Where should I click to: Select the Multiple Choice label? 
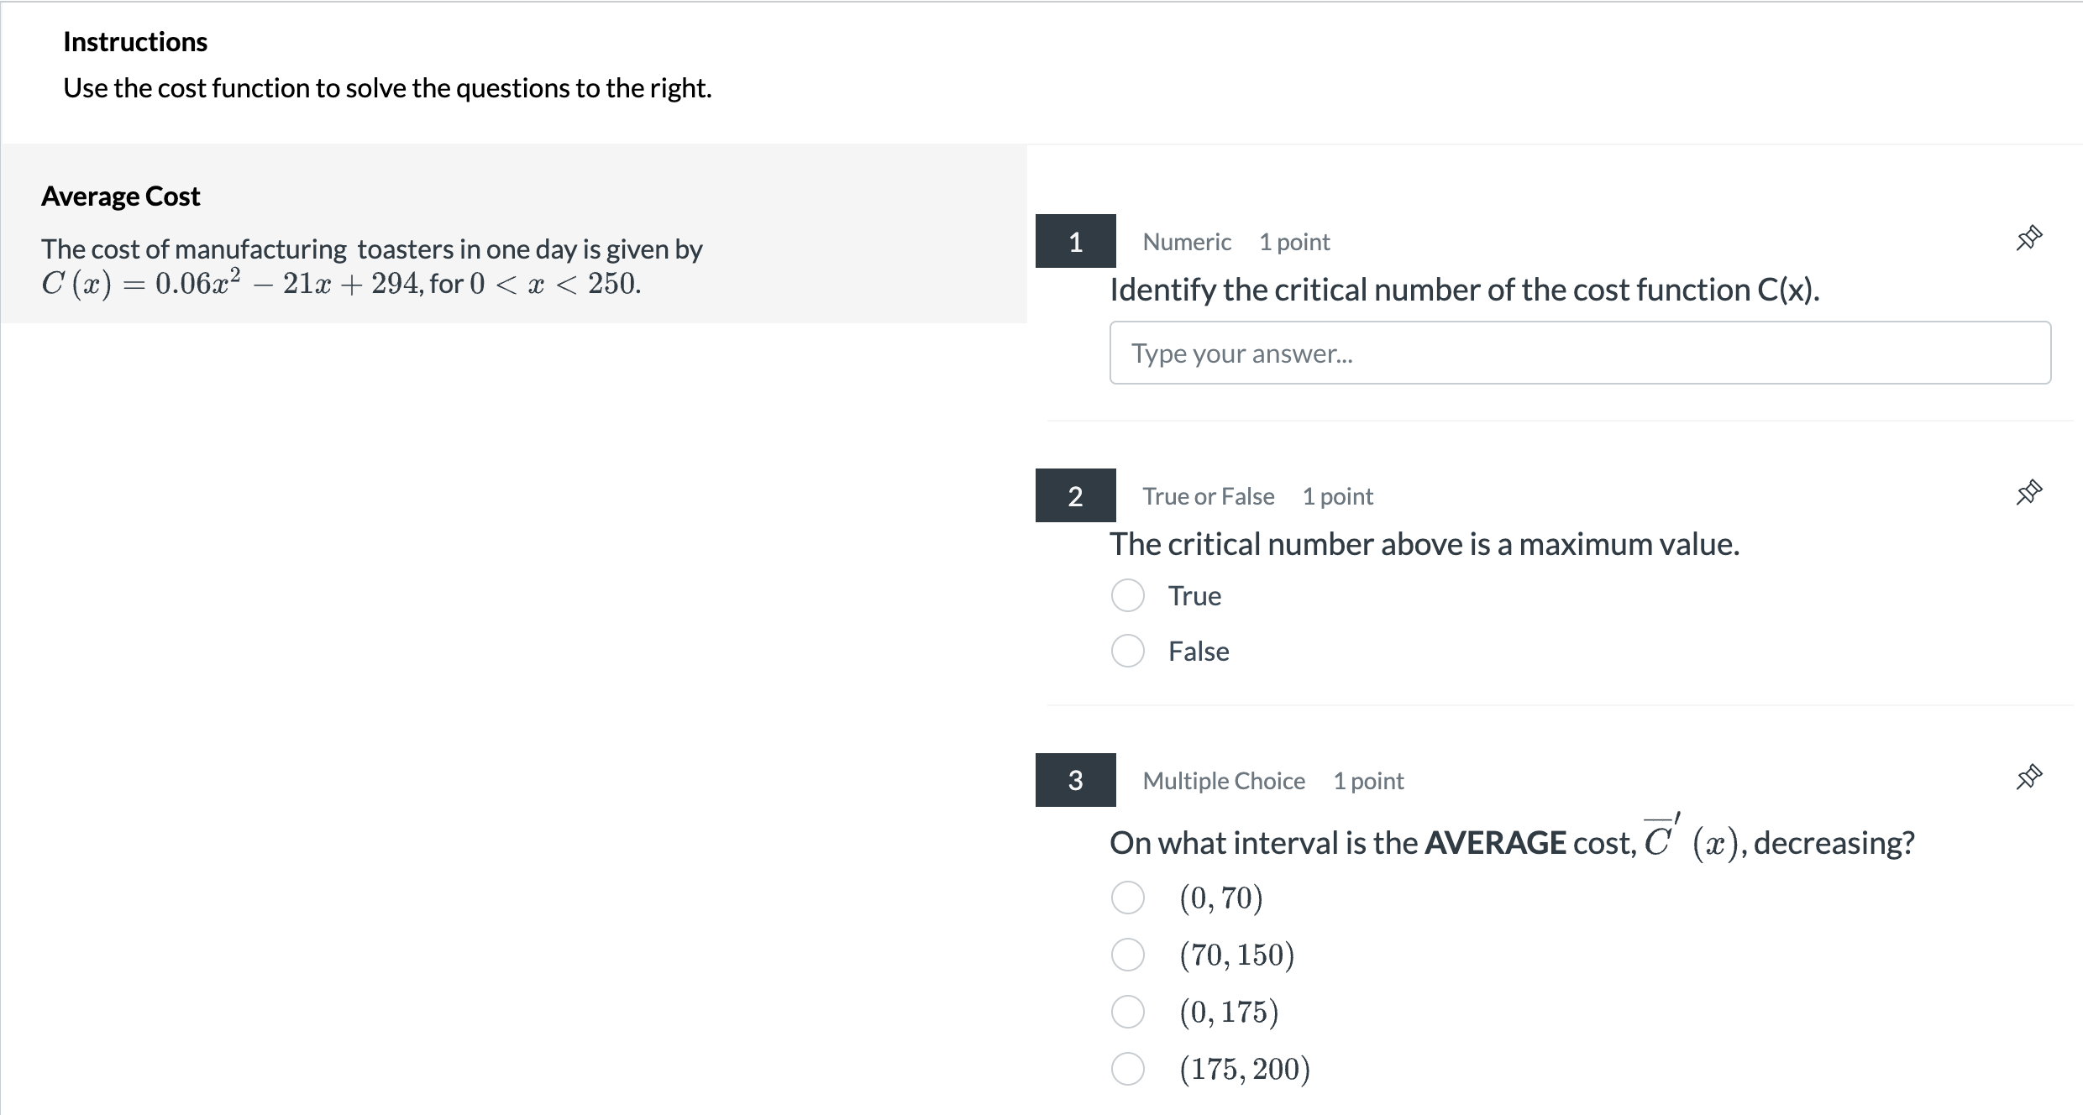click(1223, 780)
